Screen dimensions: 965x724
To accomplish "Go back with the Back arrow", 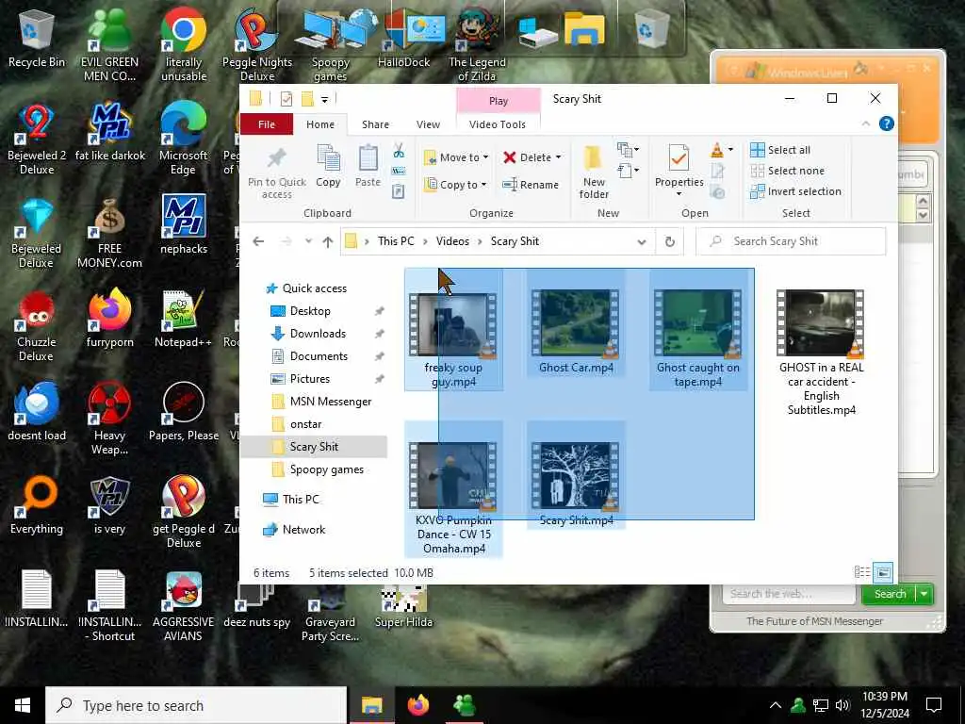I will click(258, 241).
